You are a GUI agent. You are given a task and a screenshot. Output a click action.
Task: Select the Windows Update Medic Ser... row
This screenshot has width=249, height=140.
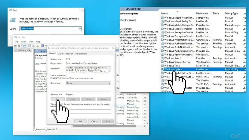point(179,73)
